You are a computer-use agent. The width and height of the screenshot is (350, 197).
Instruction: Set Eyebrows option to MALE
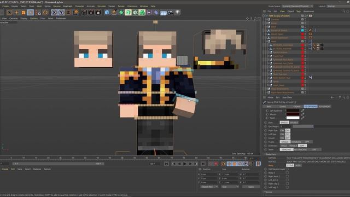[x=284, y=146]
